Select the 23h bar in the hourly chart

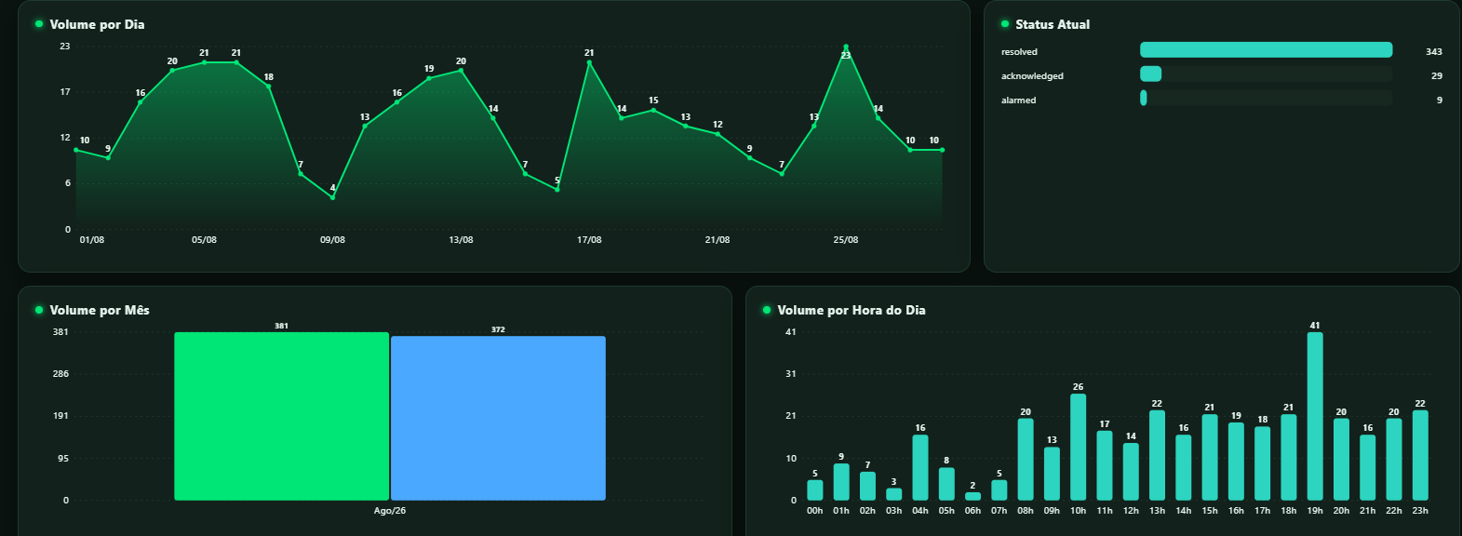pos(1420,455)
